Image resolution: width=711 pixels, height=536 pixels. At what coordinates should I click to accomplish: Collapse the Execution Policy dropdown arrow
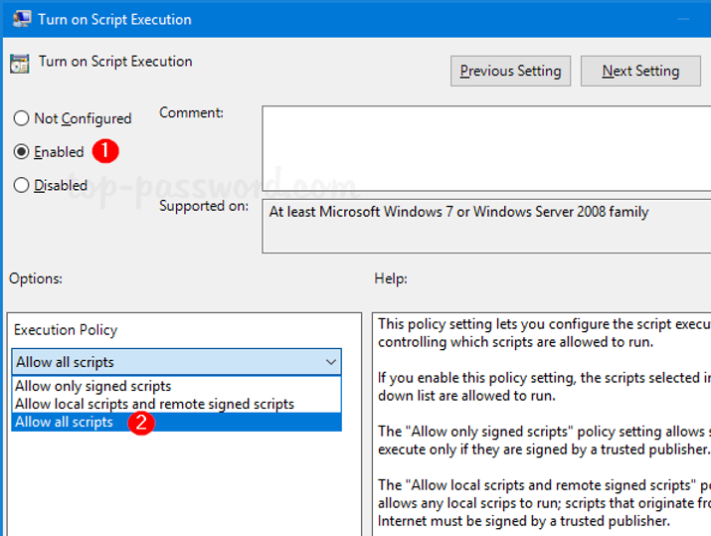pos(331,362)
